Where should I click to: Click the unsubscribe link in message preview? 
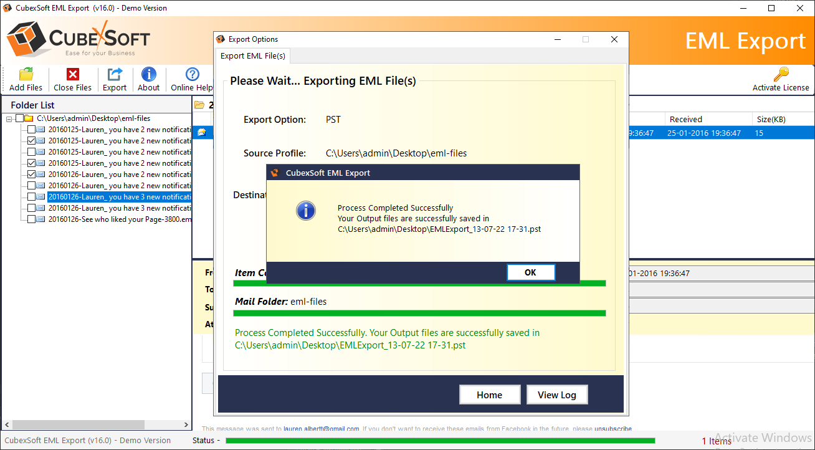pyautogui.click(x=612, y=429)
